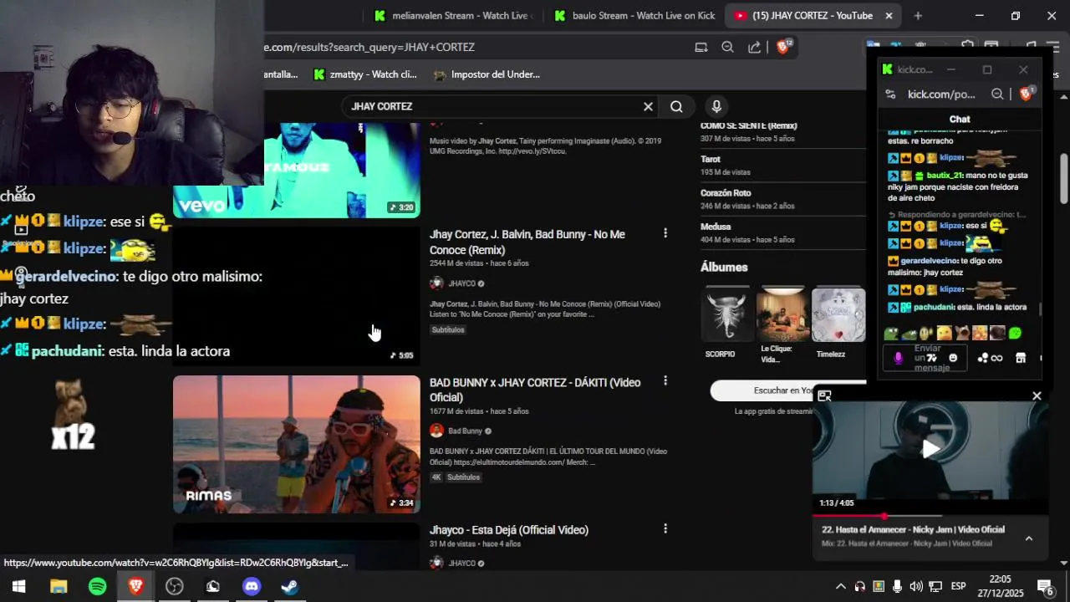Select the song Medusa in sidebar
This screenshot has width=1070, height=602.
[x=716, y=227]
